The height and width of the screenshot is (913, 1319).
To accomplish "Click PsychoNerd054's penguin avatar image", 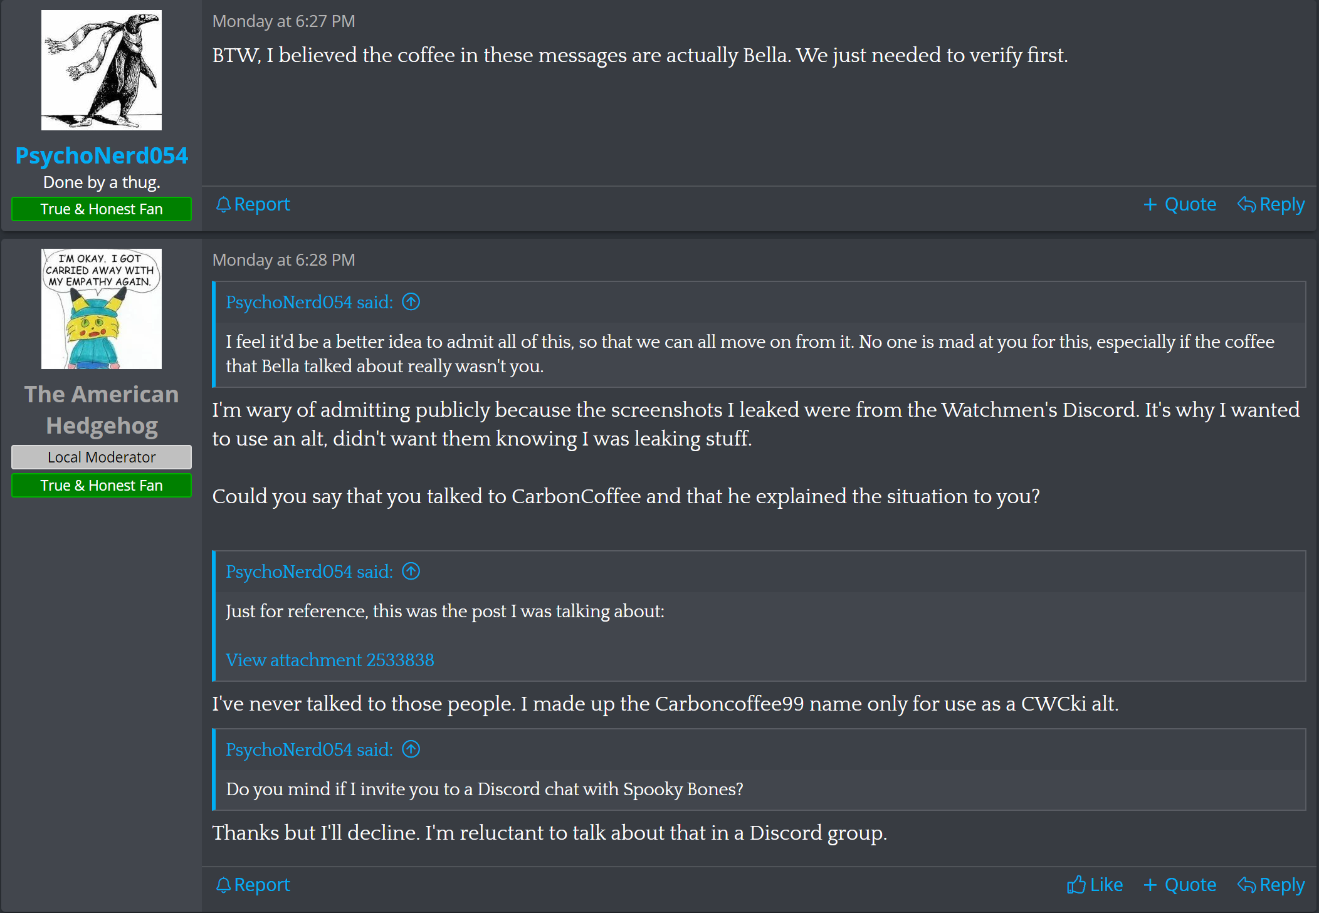I will pyautogui.click(x=102, y=70).
